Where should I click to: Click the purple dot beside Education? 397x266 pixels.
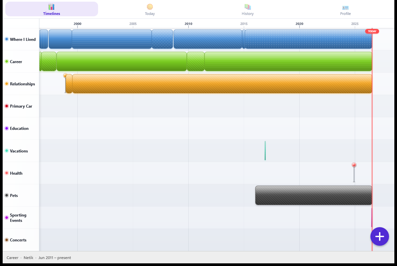7,128
